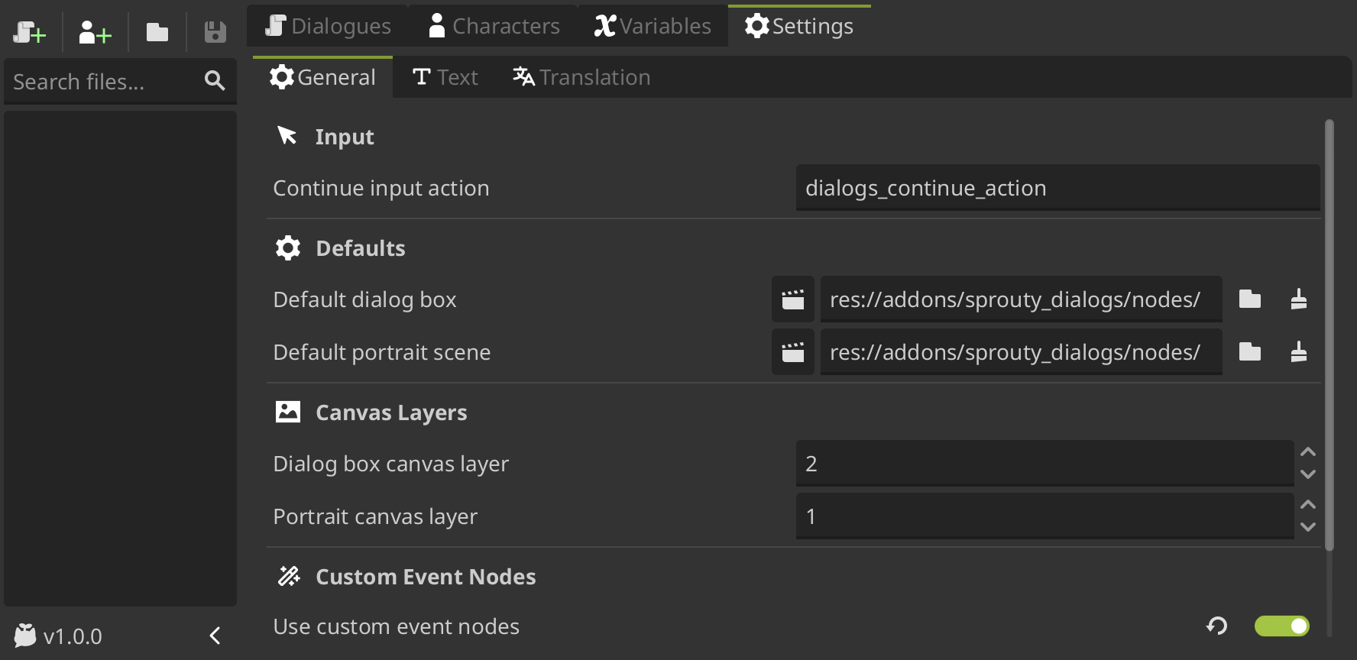Click the Dialog box canvas layer value
This screenshot has height=660, width=1357.
1044,464
